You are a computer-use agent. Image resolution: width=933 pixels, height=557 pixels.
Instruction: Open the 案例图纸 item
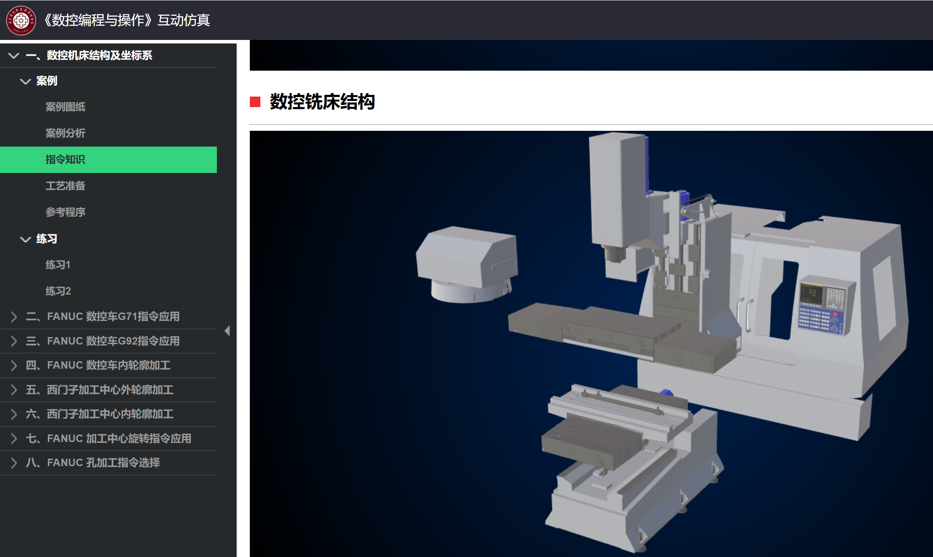click(x=65, y=107)
